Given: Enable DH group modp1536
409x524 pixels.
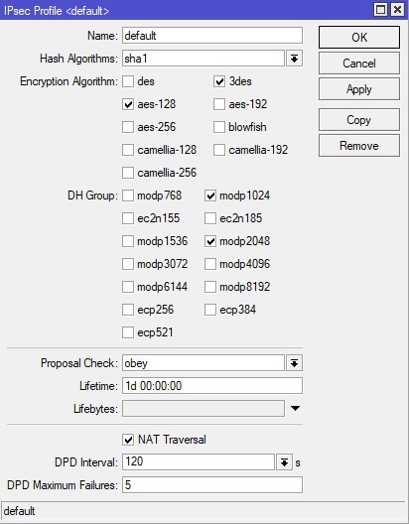Looking at the screenshot, I should coord(128,241).
